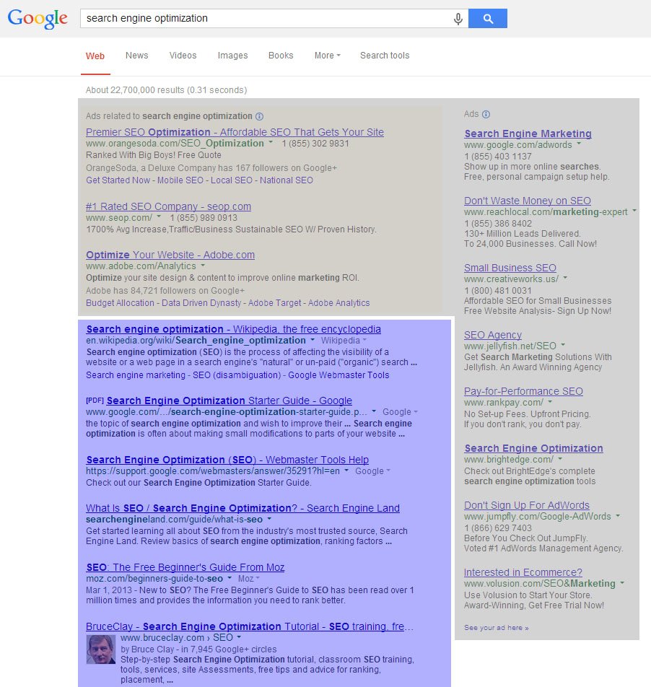Expand dropdown arrow next to www.seop.com/
Image resolution: width=651 pixels, height=687 pixels.
159,216
